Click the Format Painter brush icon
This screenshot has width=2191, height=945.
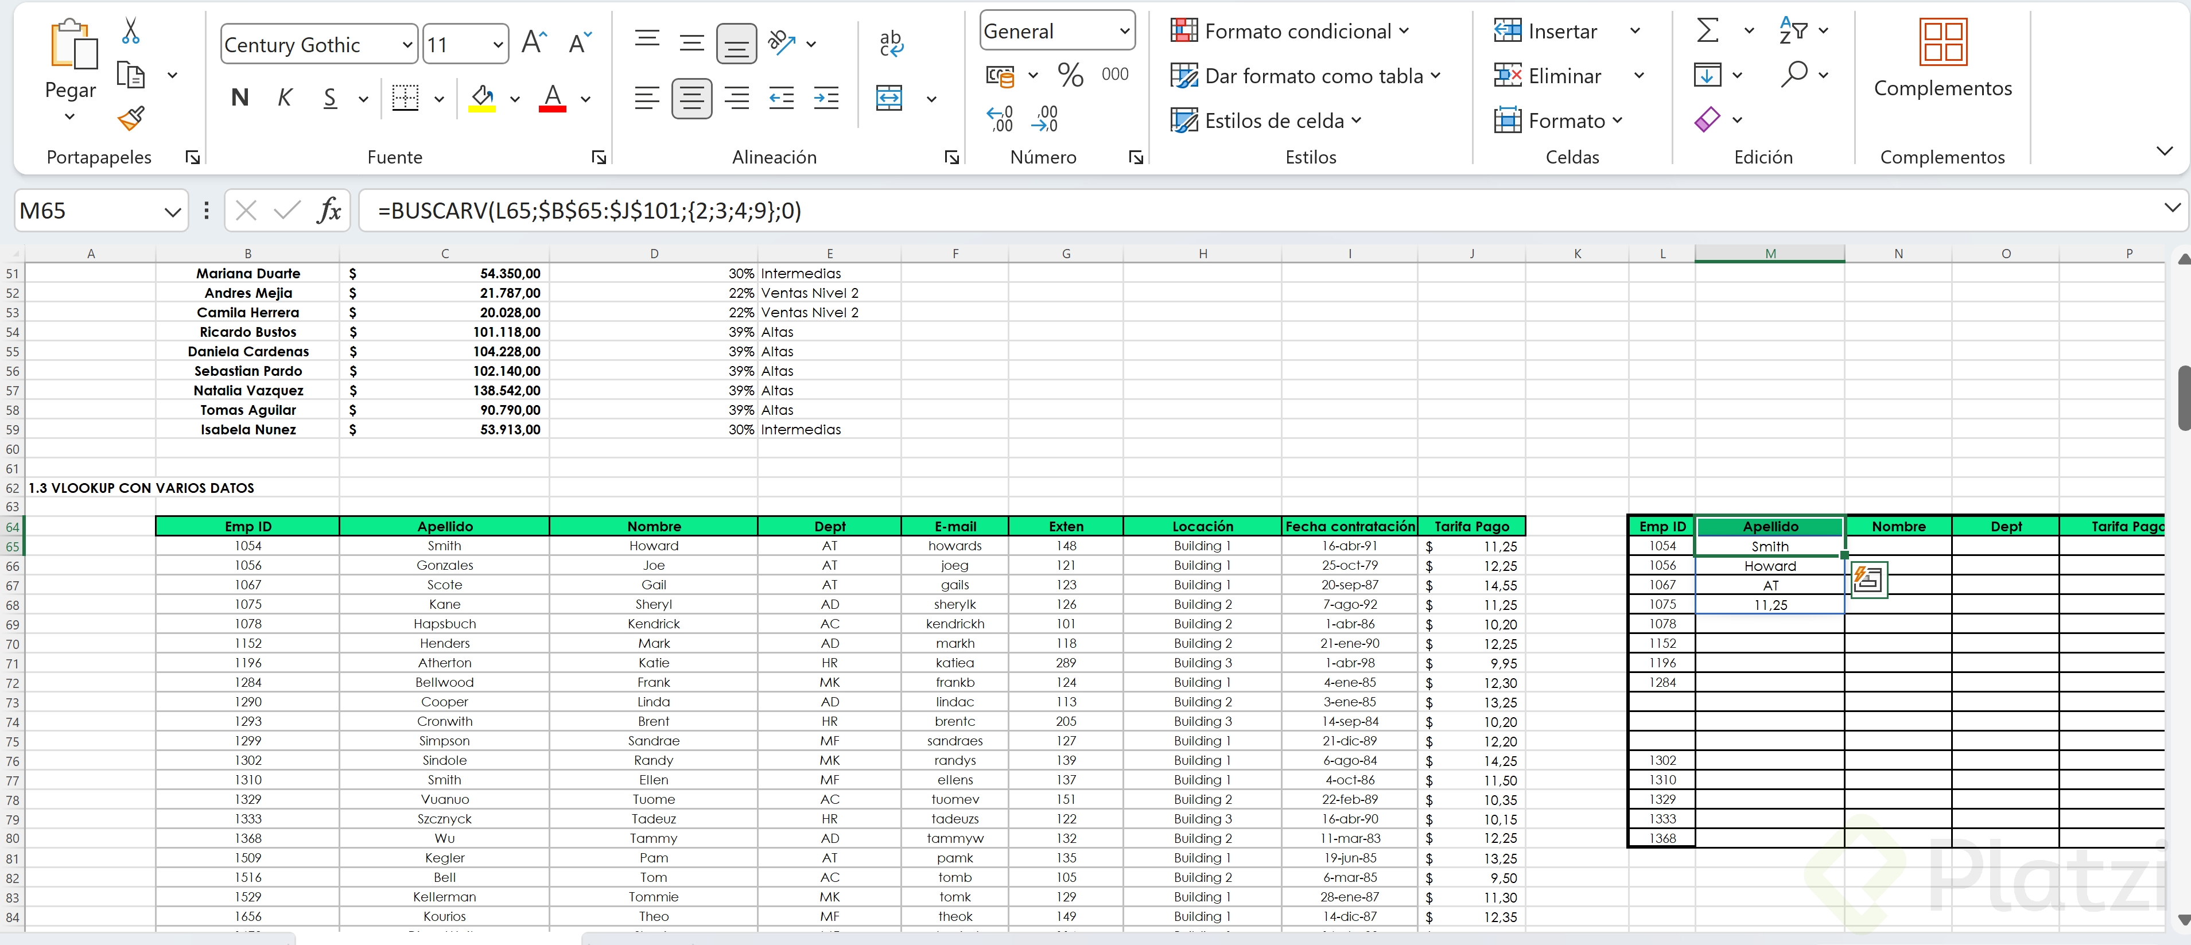[x=130, y=118]
